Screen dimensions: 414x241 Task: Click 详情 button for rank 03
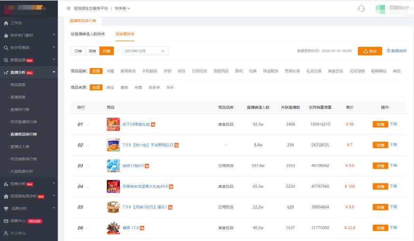380,166
